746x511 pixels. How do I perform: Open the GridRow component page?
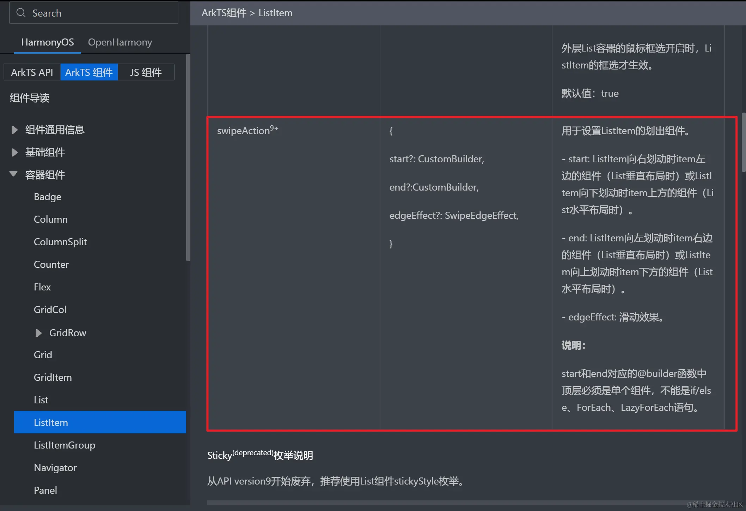[68, 333]
